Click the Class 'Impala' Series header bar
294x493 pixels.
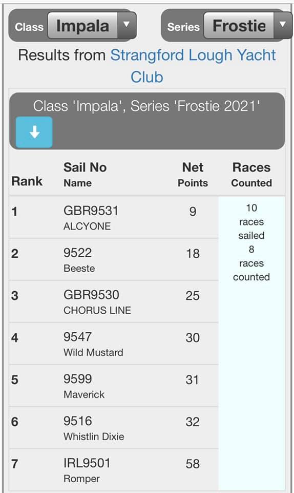coord(147,121)
